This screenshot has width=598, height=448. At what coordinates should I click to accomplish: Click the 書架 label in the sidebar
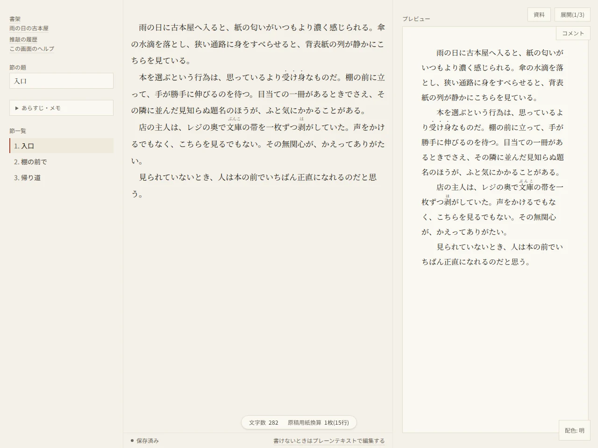(15, 19)
